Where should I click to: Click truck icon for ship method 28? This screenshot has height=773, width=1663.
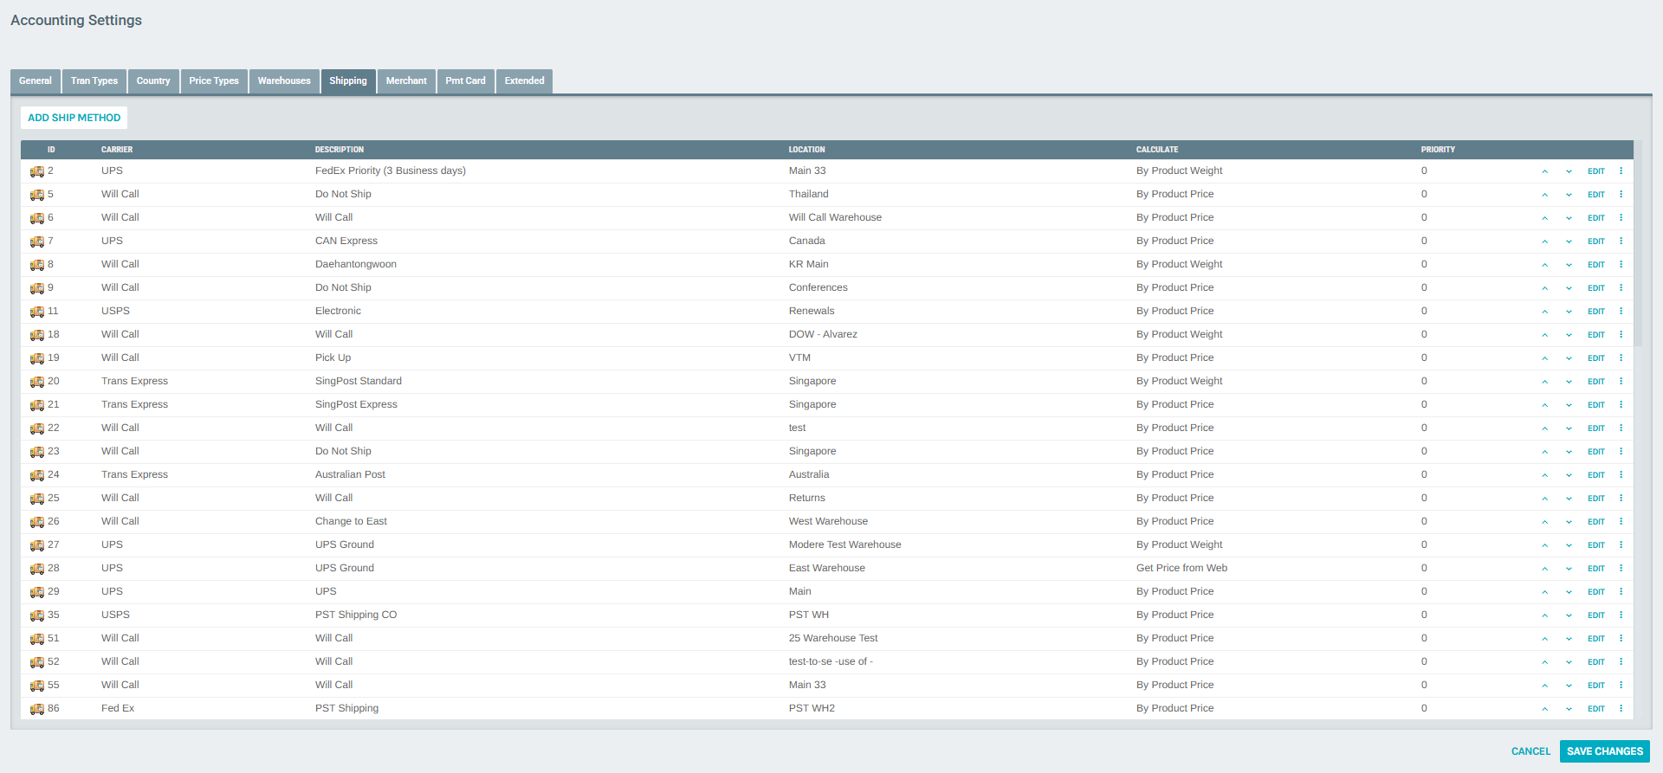(x=37, y=569)
